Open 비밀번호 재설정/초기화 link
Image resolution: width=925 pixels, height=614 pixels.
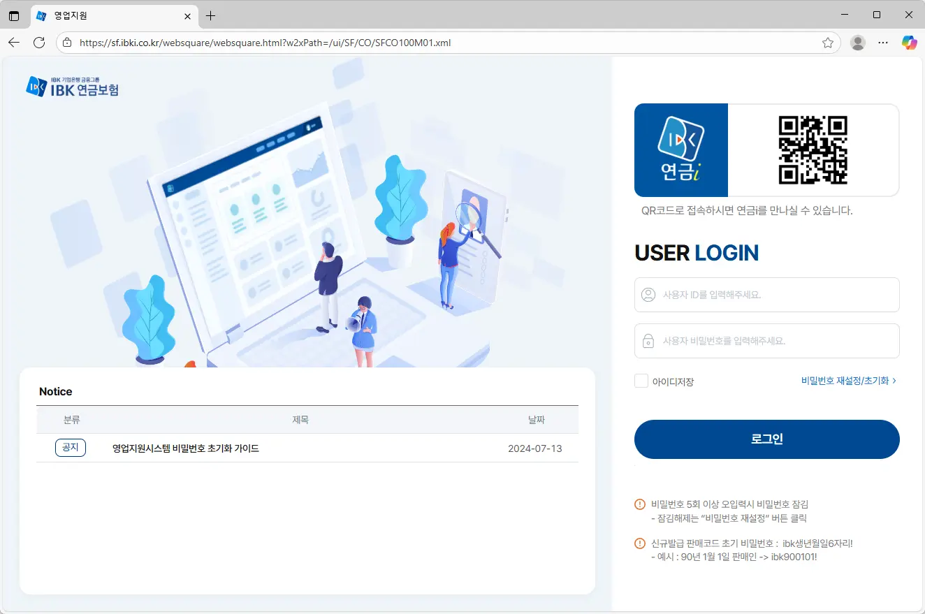click(x=848, y=381)
